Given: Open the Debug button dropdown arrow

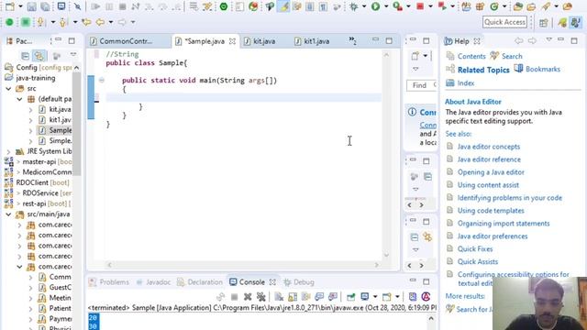Looking at the screenshot, I should 364,6.
